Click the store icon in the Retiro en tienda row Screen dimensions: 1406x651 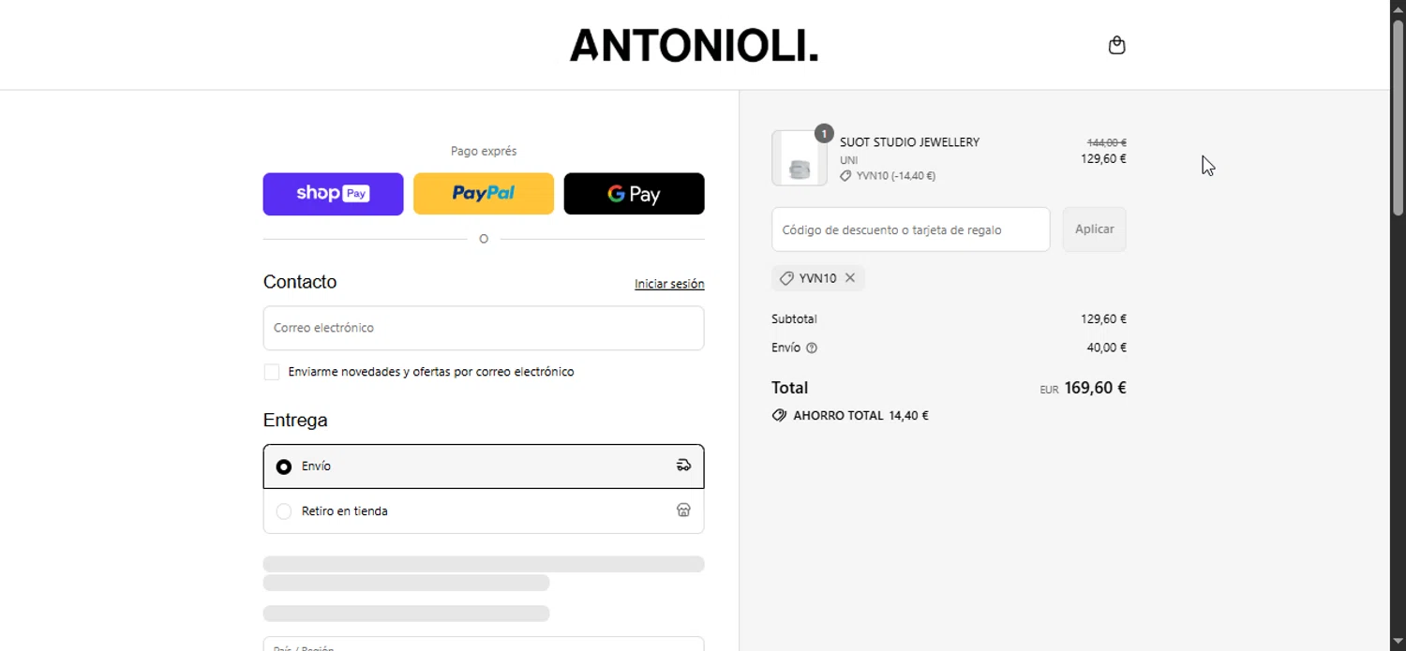tap(683, 510)
